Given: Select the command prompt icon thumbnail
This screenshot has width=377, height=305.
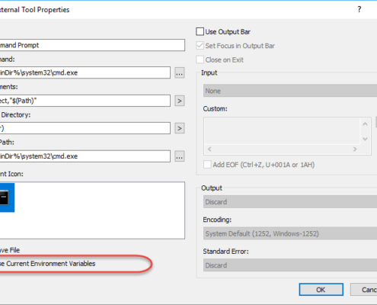Looking at the screenshot, I should click(7, 197).
